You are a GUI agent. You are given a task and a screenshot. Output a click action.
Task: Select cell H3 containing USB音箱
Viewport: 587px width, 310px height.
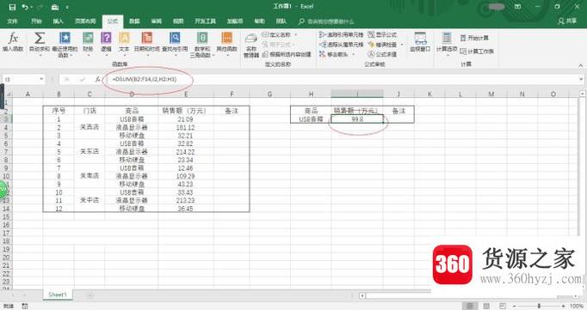[311, 119]
